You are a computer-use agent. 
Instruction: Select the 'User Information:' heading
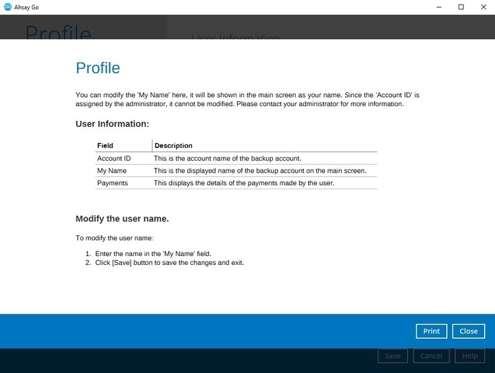pyautogui.click(x=112, y=124)
